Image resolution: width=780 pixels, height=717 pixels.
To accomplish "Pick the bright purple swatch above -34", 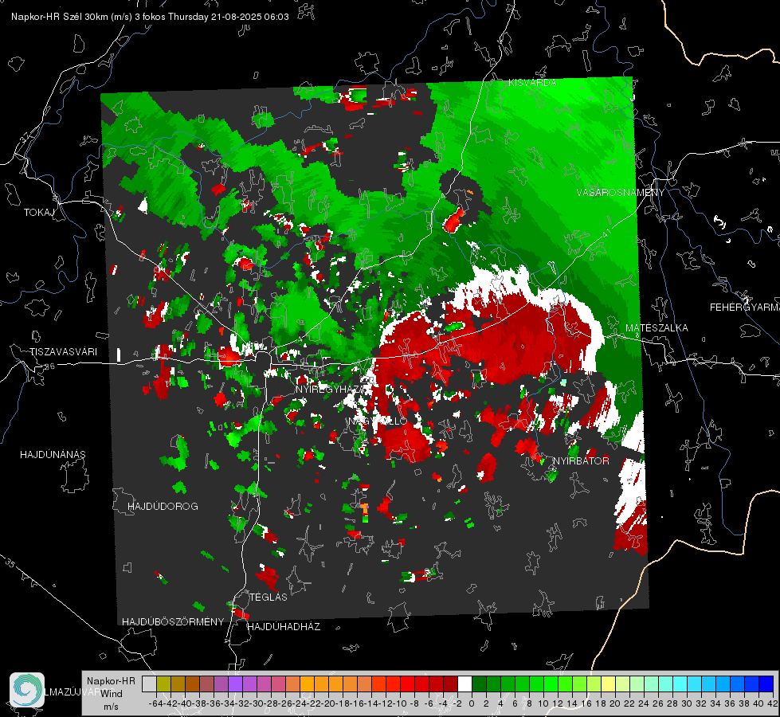I will coord(235,684).
